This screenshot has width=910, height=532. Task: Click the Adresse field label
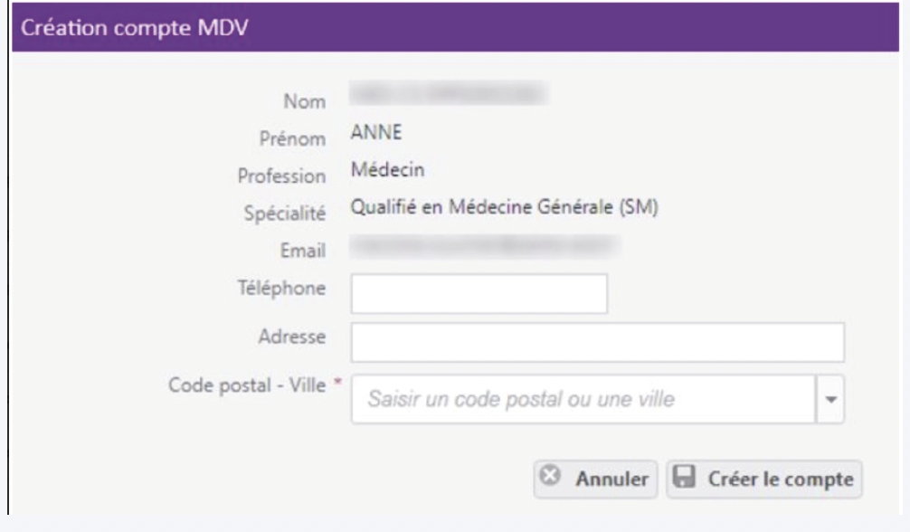(x=292, y=337)
